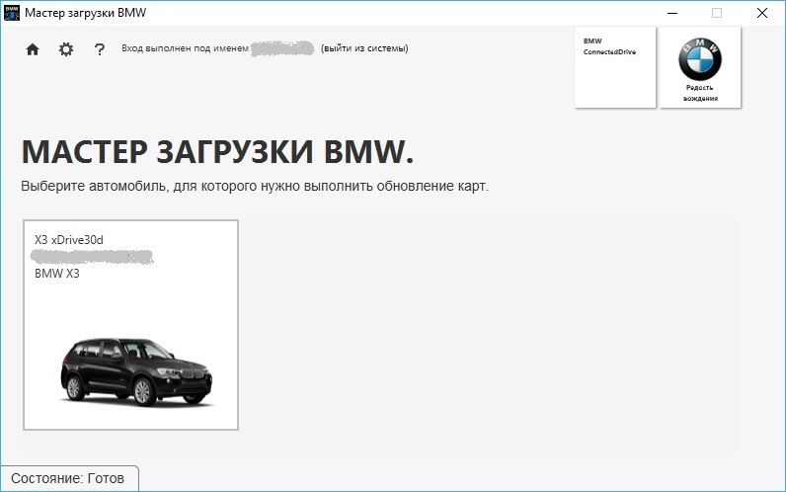Image resolution: width=786 pixels, height=492 pixels.
Task: Go to the home screen icon
Action: [33, 49]
